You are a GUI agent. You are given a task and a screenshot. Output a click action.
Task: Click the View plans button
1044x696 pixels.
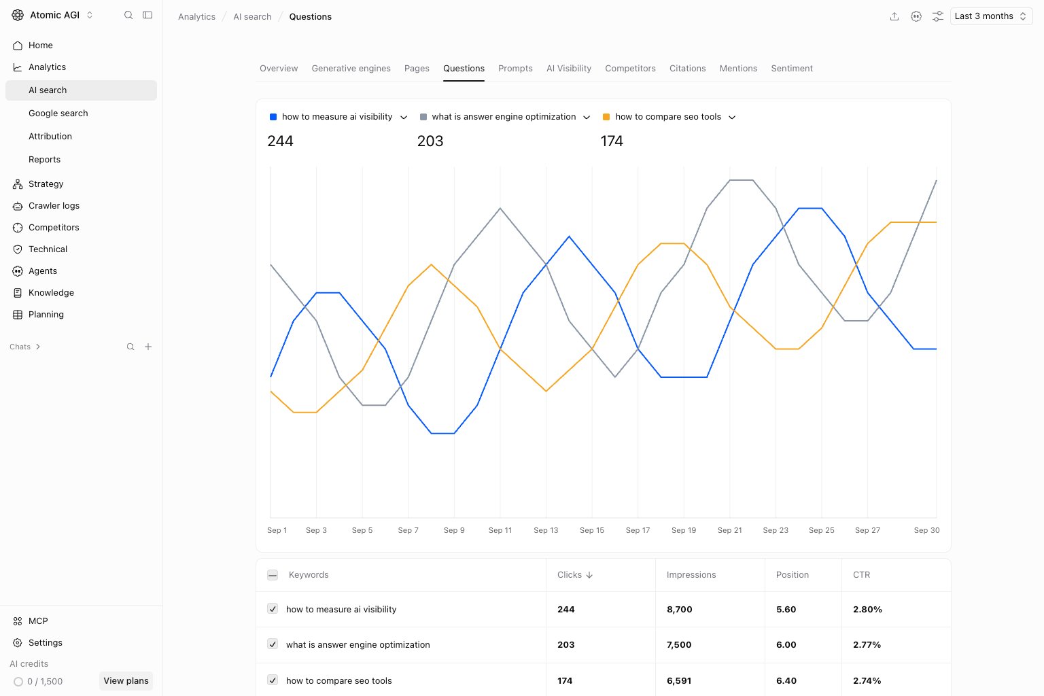coord(126,681)
